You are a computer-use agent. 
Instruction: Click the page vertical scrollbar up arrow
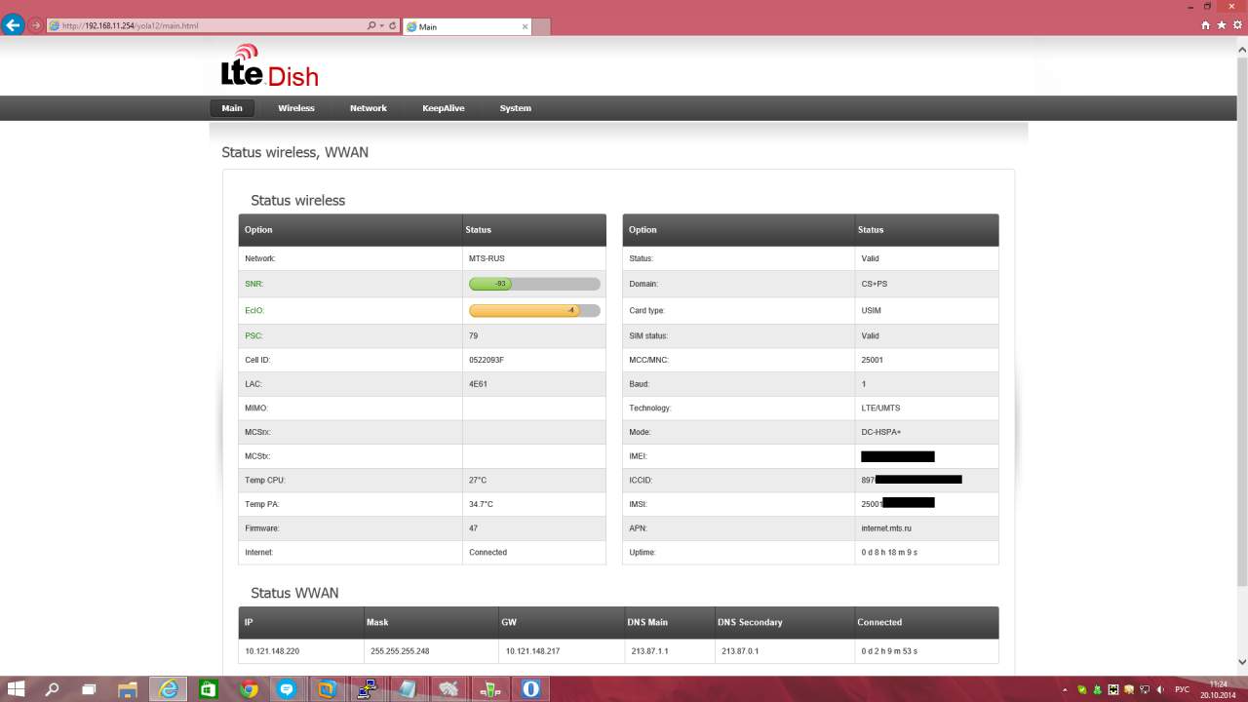tap(1242, 49)
